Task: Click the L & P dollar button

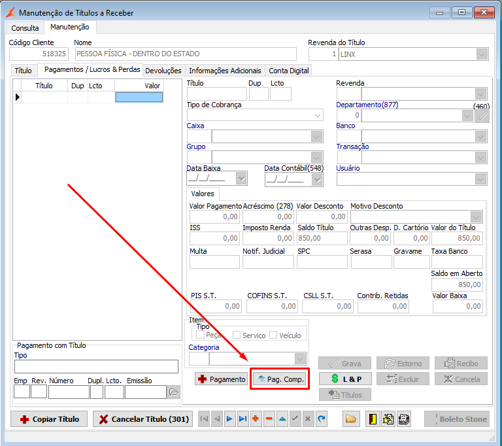Action: tap(345, 379)
